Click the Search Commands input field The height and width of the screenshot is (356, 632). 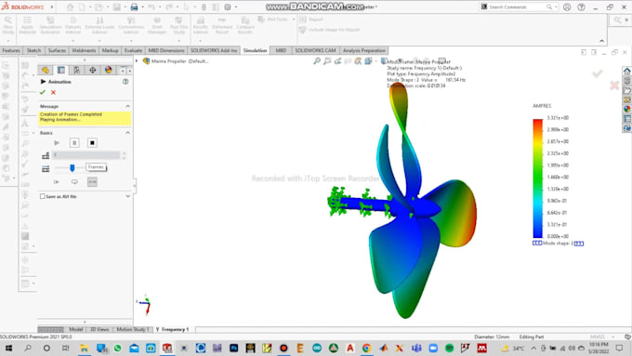(518, 7)
